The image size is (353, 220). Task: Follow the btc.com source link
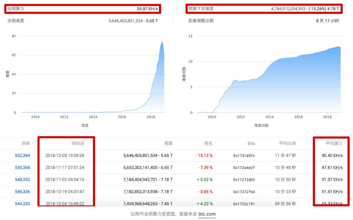click(x=207, y=214)
